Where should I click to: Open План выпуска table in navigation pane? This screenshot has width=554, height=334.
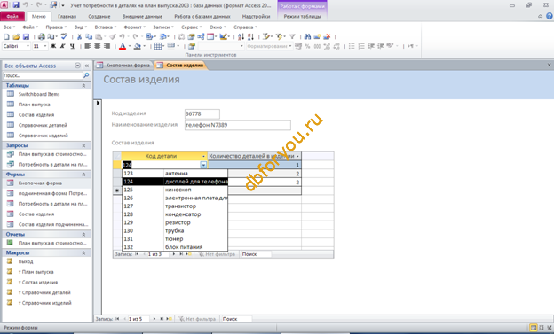[x=35, y=105]
